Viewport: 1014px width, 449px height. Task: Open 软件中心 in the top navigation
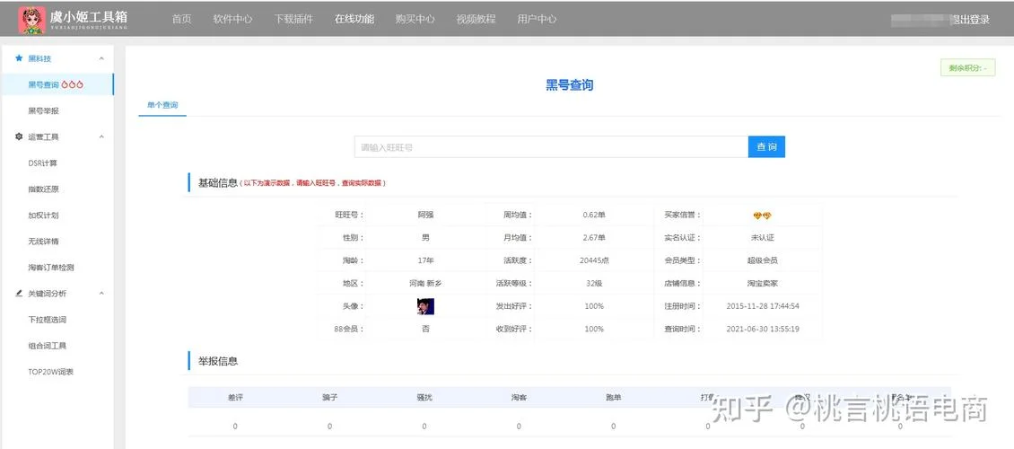click(232, 19)
